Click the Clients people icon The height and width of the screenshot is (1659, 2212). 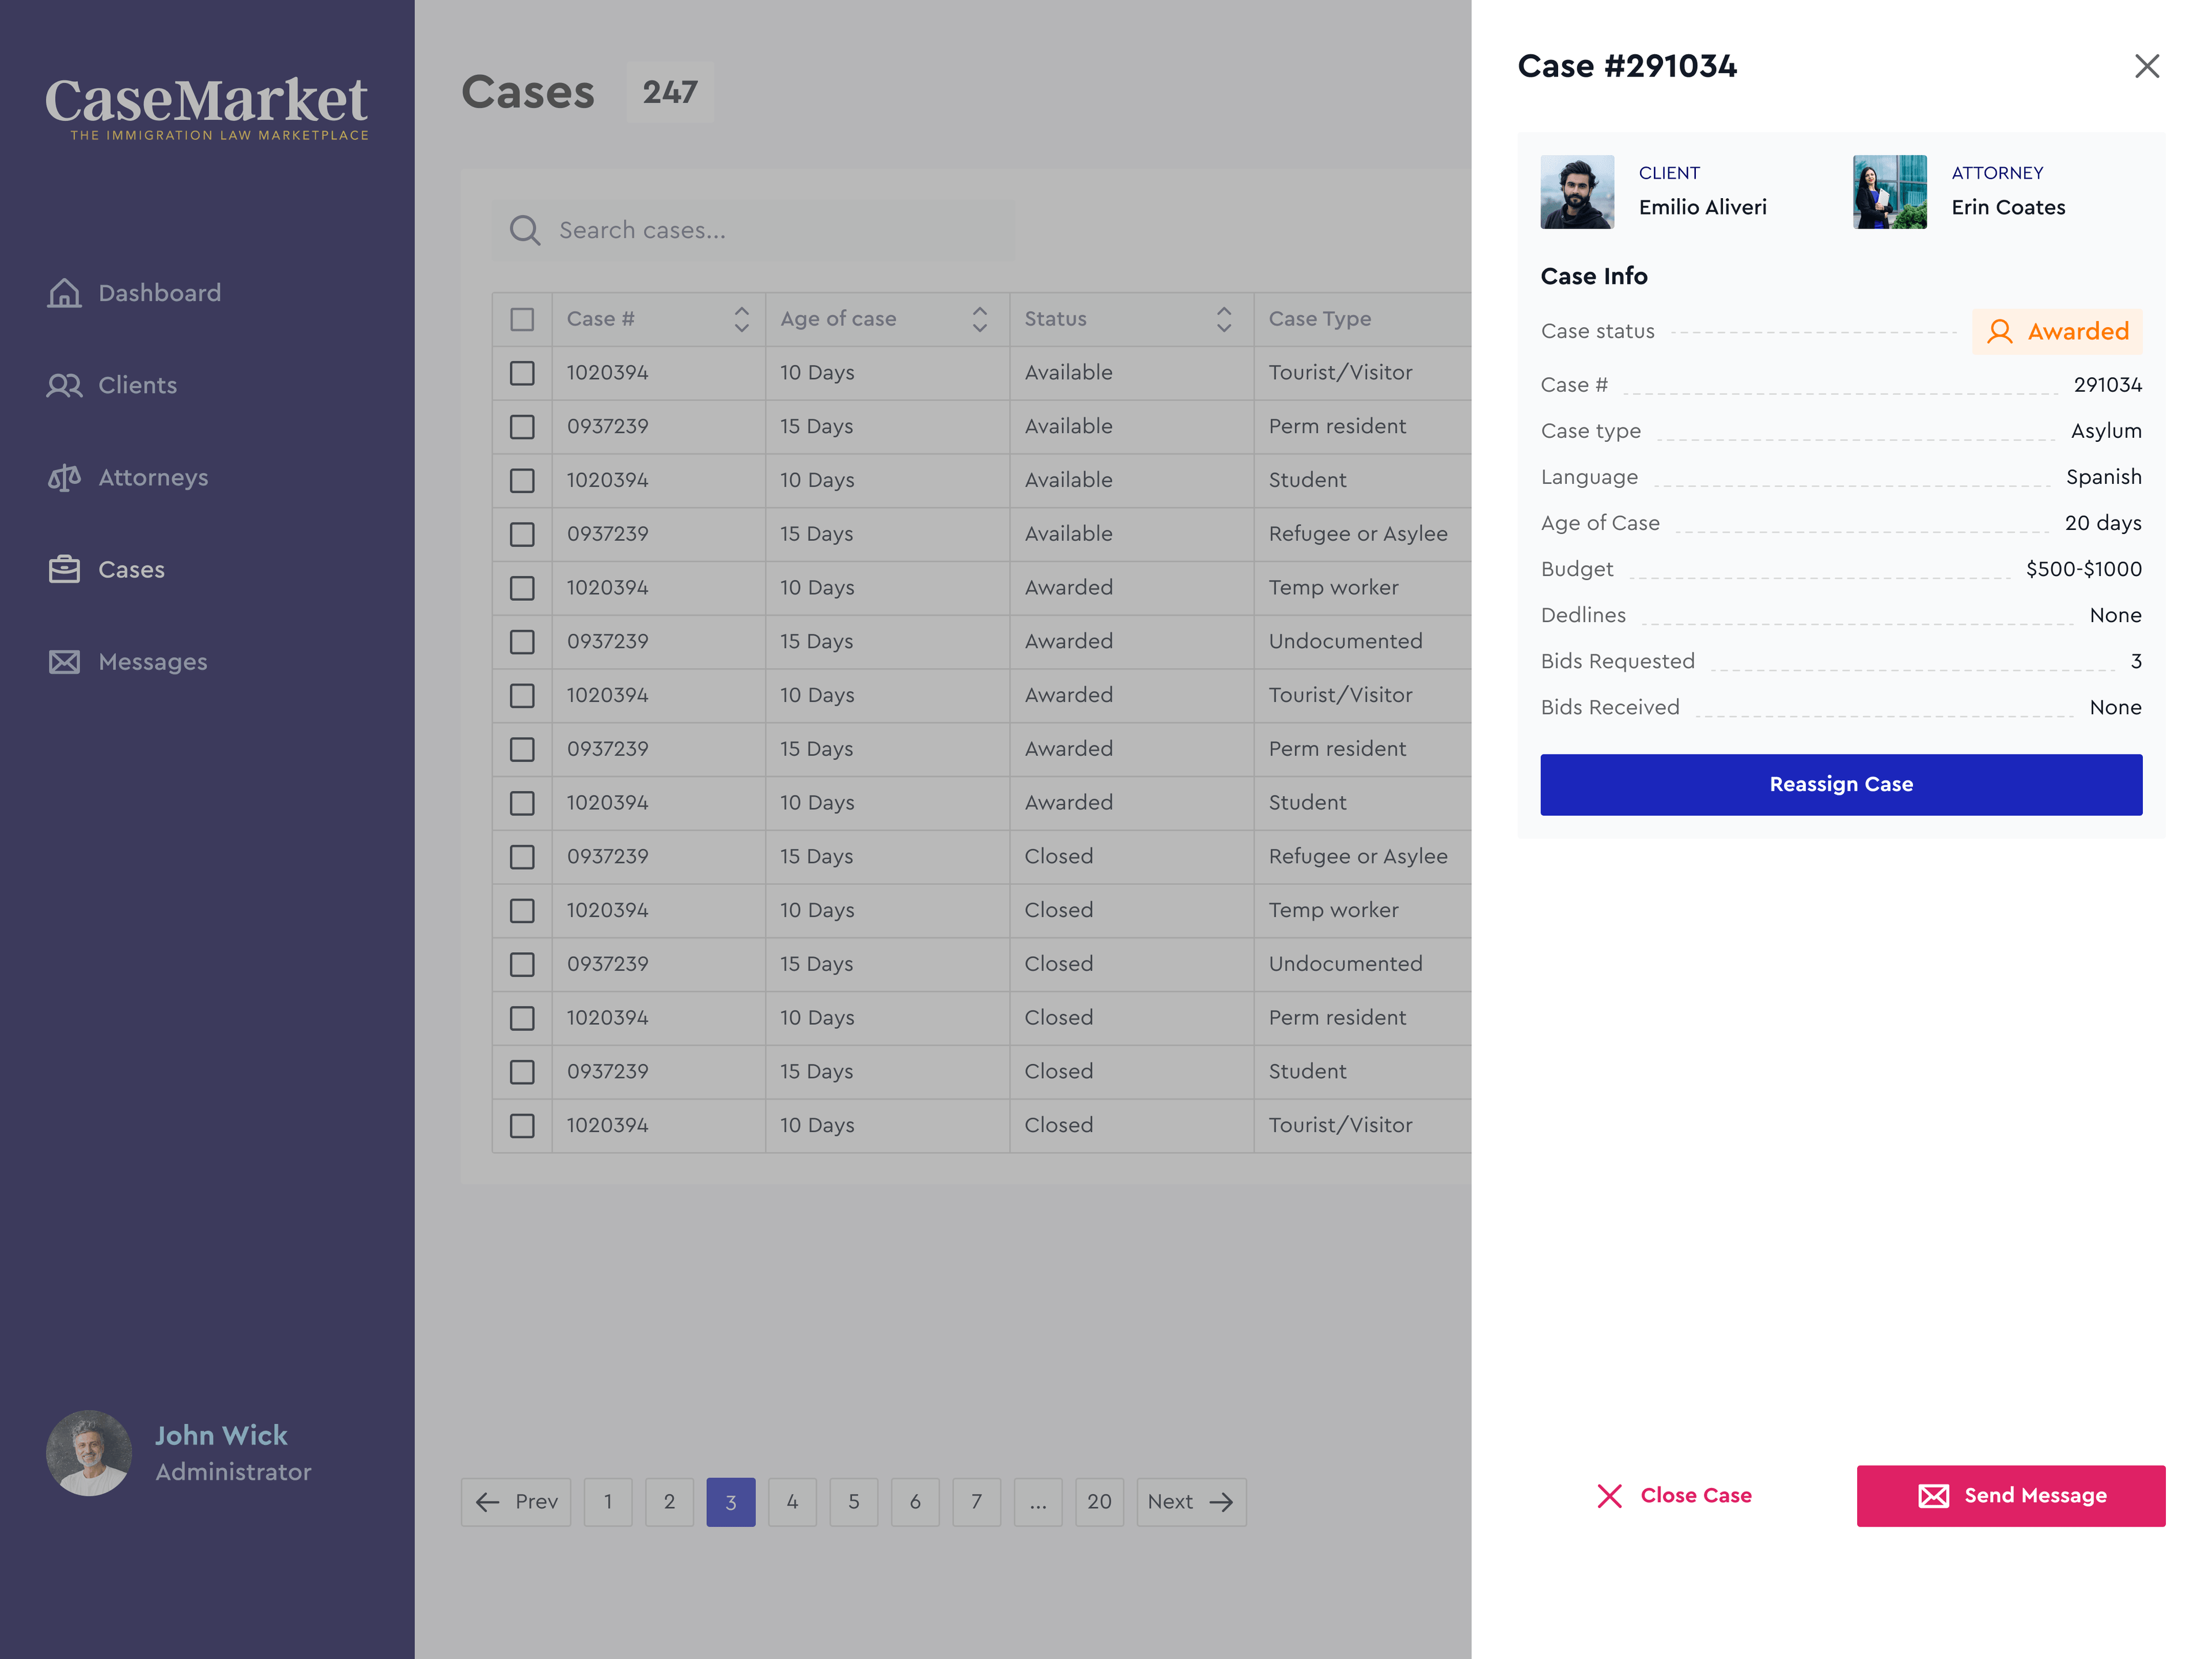(65, 385)
